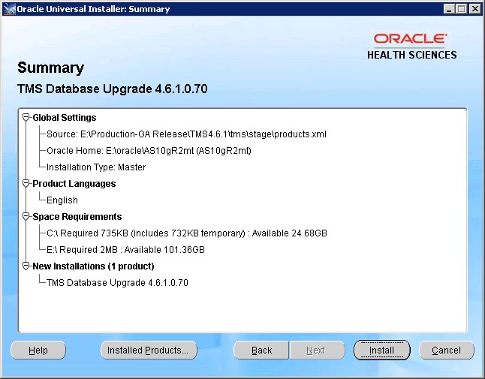Image resolution: width=485 pixels, height=379 pixels.
Task: Go Back to the previous step
Action: 261,350
